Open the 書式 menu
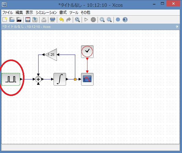The width and height of the screenshot is (182, 153). [x=63, y=13]
